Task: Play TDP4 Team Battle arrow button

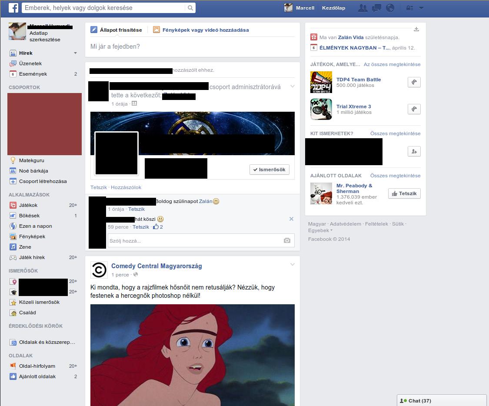Action: click(414, 82)
